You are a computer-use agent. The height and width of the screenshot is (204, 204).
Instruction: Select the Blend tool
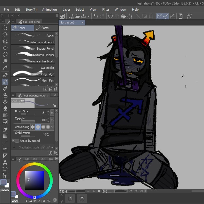coord(5,115)
